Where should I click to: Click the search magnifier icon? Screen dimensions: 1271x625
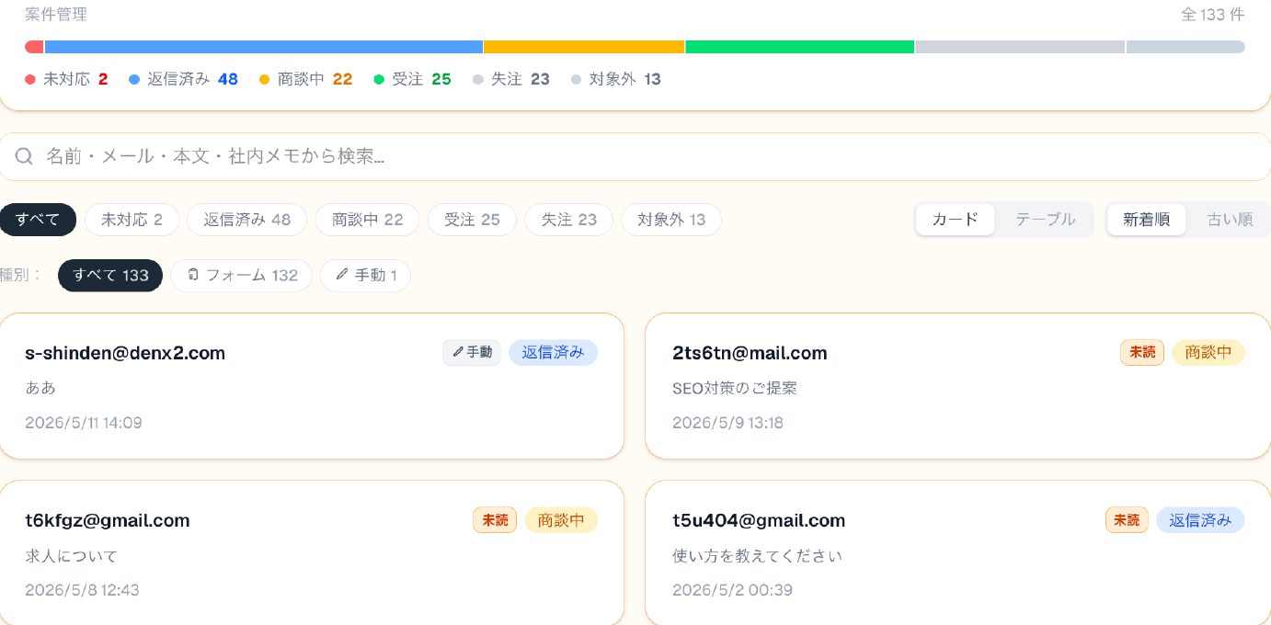tap(24, 157)
